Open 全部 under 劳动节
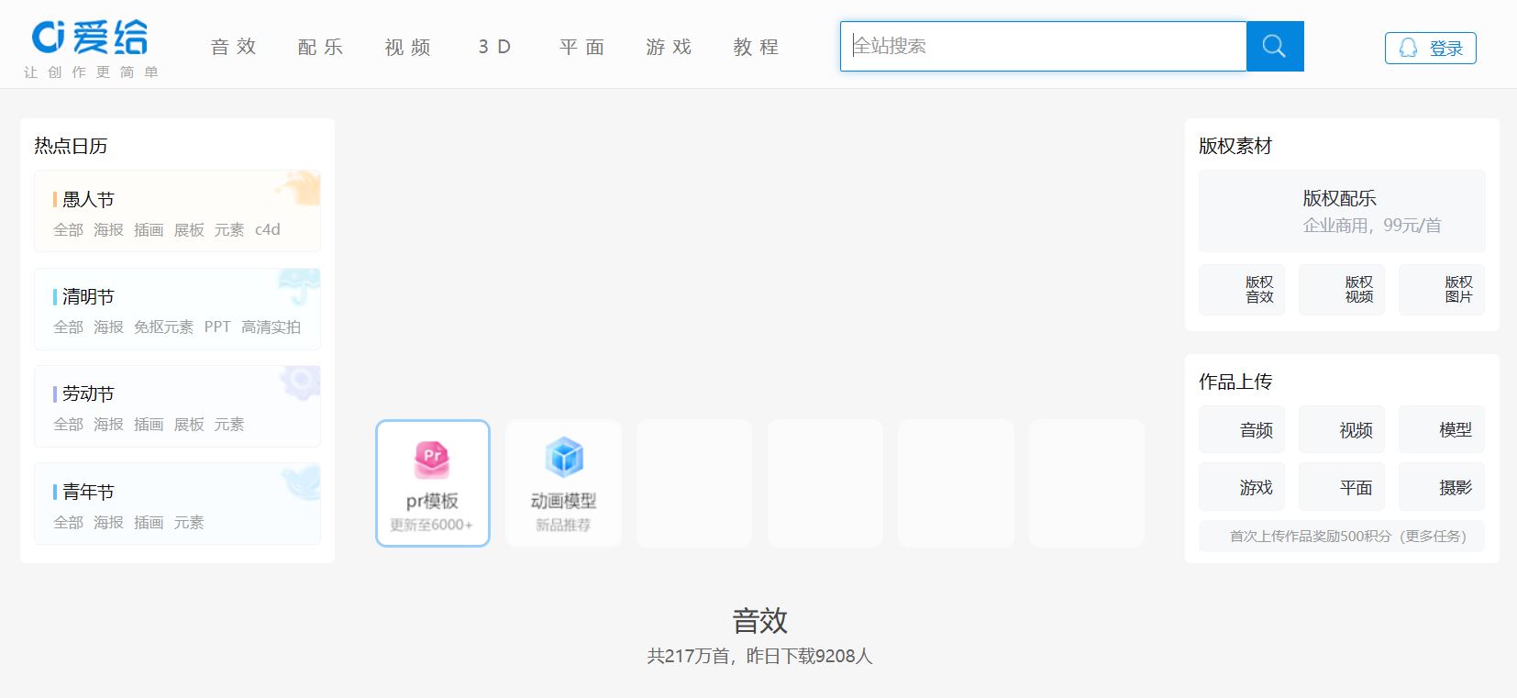This screenshot has width=1517, height=698. pos(68,424)
